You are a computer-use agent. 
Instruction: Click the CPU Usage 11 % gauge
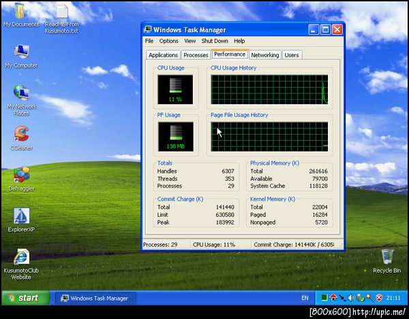(x=175, y=90)
